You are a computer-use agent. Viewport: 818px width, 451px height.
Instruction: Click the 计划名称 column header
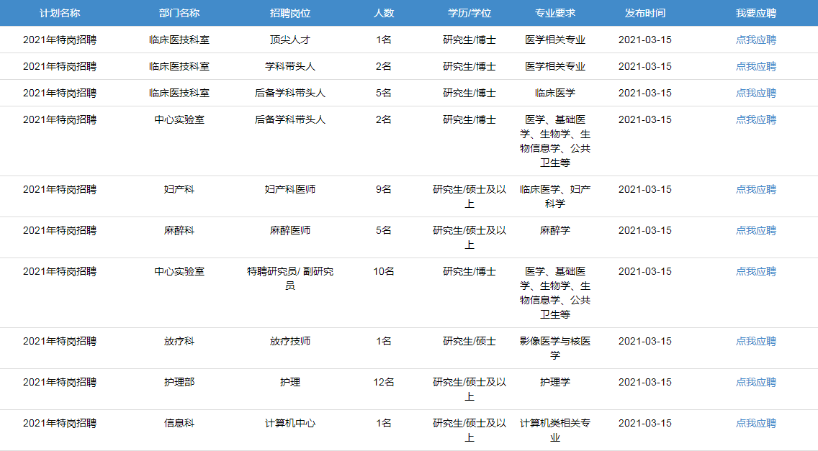59,13
